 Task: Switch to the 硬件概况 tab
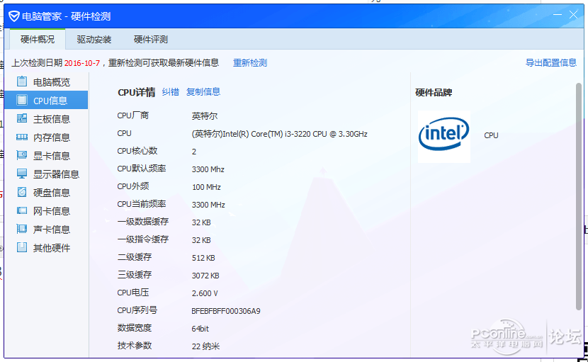point(38,40)
